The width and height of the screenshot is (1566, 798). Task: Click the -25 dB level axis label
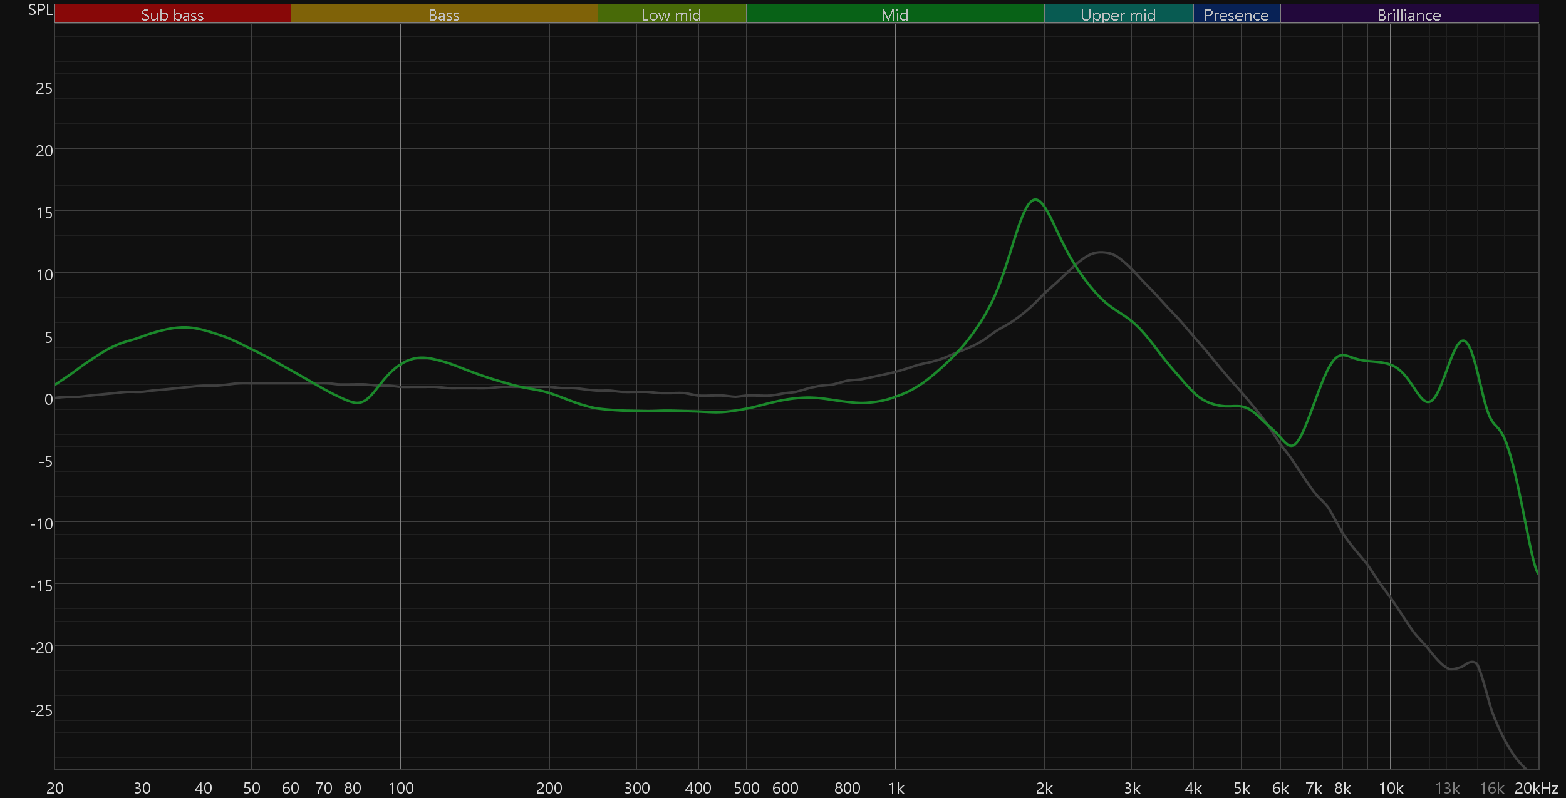click(41, 710)
